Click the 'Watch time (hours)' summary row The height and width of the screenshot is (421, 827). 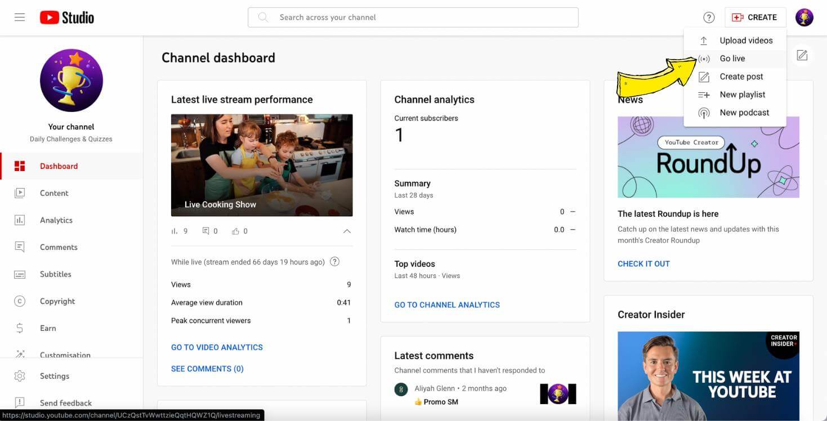coord(485,230)
